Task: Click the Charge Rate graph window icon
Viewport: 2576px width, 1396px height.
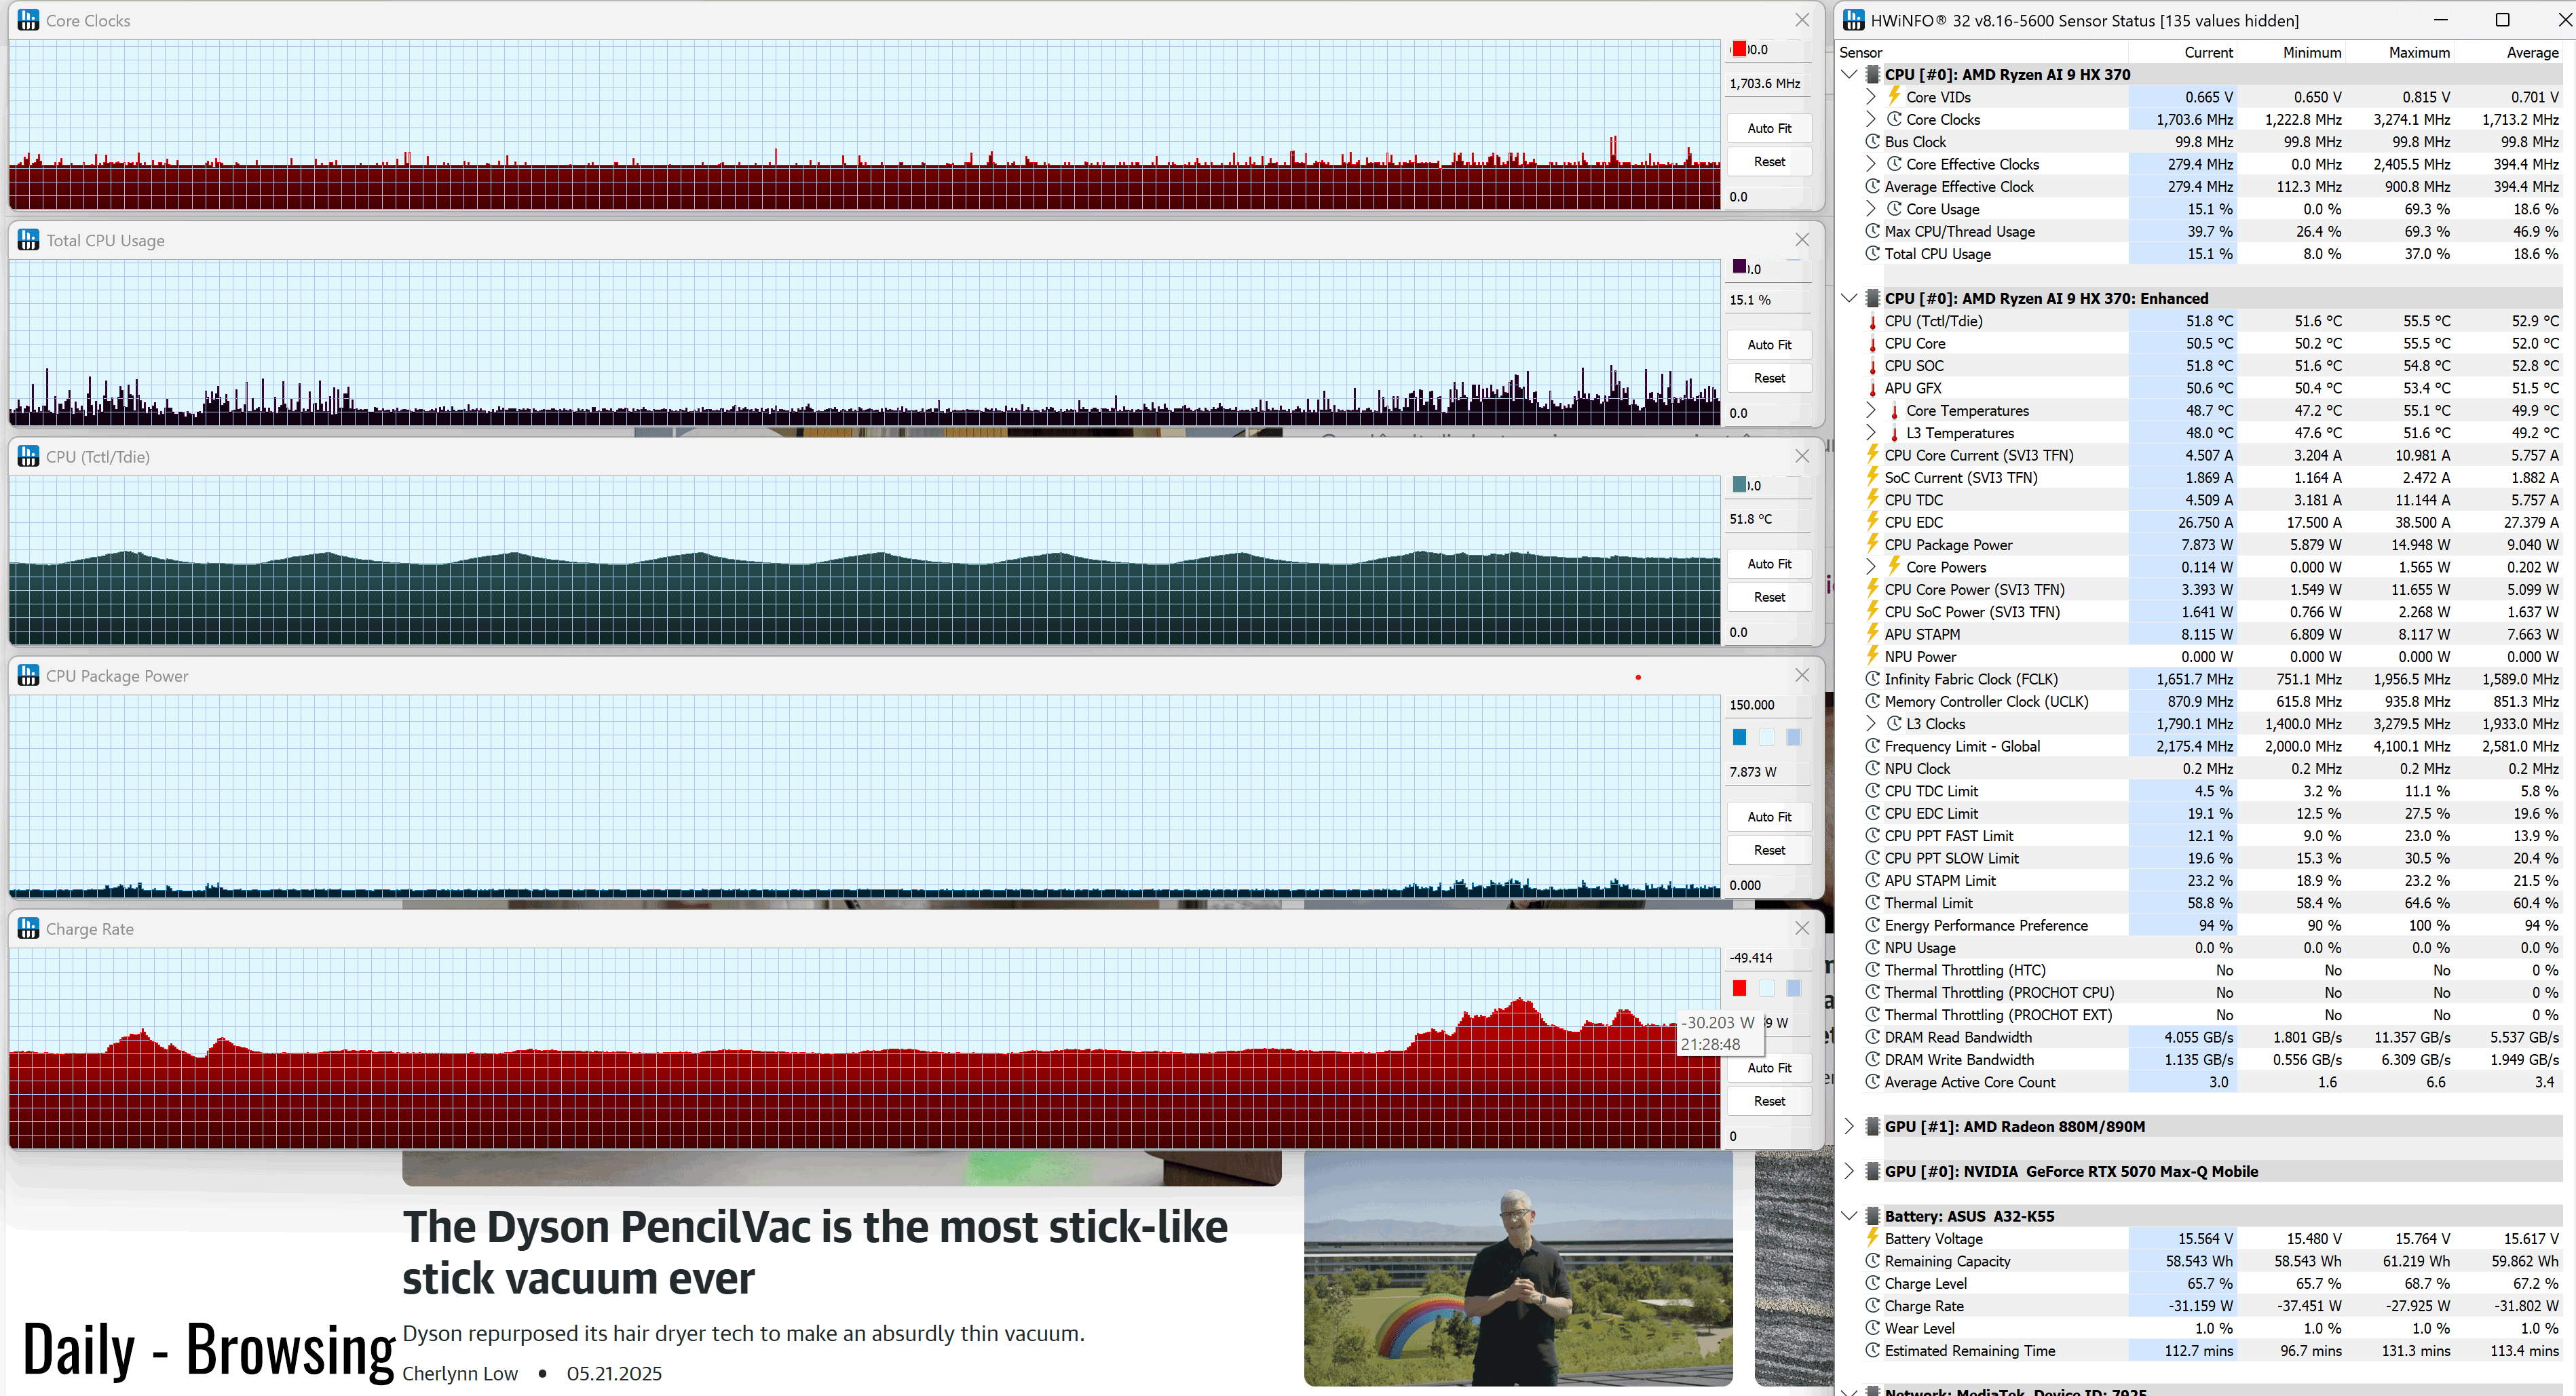Action: (x=28, y=929)
